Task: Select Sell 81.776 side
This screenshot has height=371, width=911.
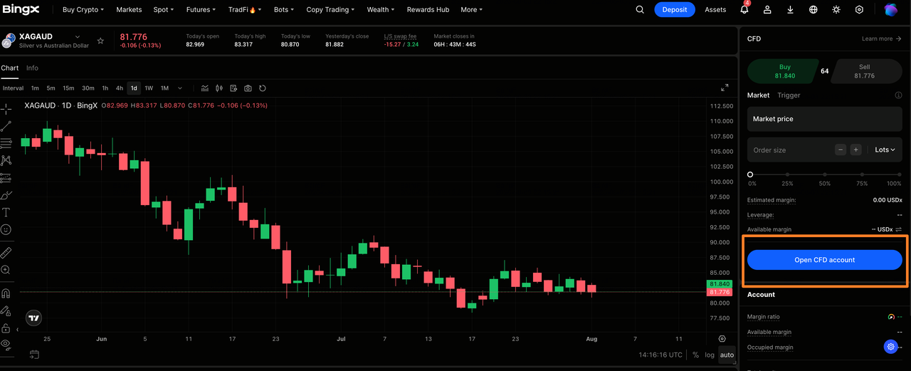Action: [865, 71]
